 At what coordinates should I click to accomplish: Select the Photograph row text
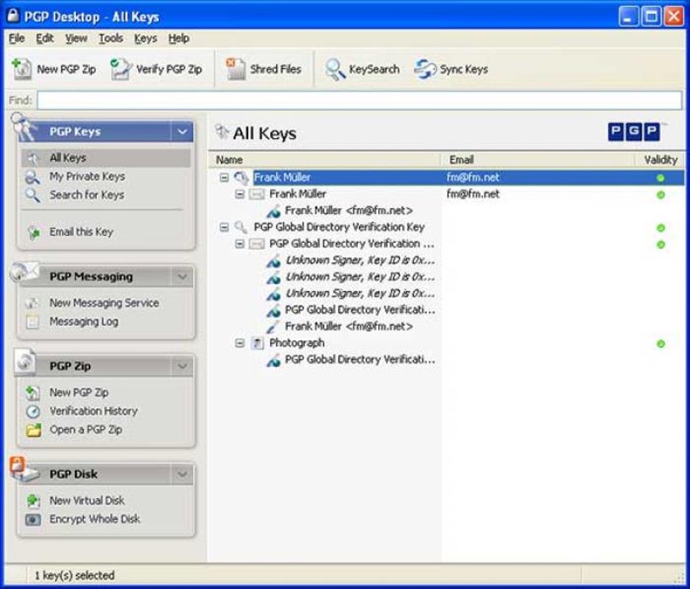(x=296, y=343)
